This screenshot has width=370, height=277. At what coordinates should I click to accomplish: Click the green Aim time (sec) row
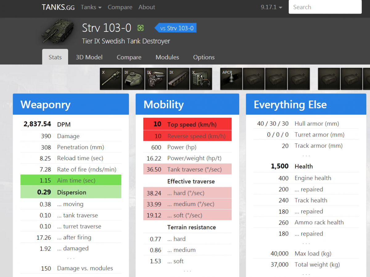coord(71,180)
